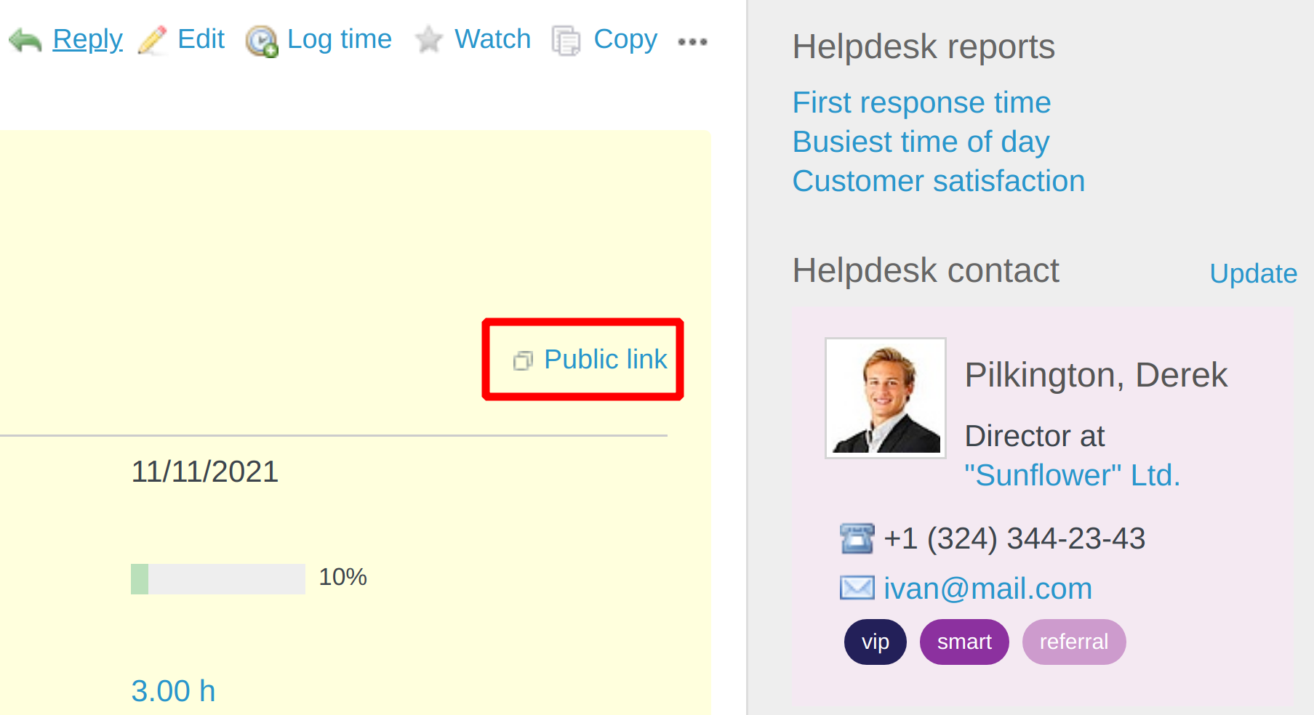The height and width of the screenshot is (715, 1314).
Task: Select the vip tag
Action: click(875, 642)
